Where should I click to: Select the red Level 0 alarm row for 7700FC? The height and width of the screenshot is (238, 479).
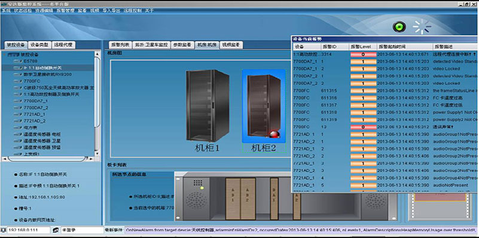[x=385, y=127]
